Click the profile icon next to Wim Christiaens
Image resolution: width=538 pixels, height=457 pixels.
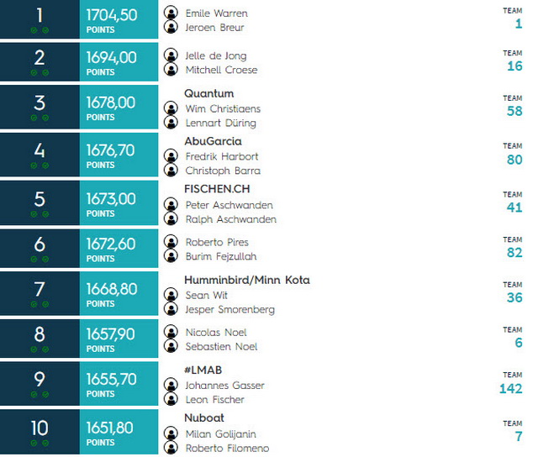(x=171, y=108)
